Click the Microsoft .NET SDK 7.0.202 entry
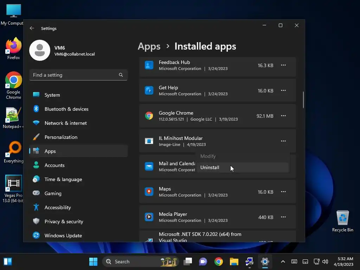The image size is (360, 270). 217,237
